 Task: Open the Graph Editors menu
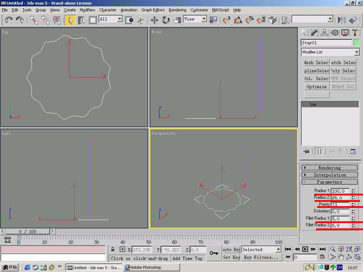coord(153,10)
